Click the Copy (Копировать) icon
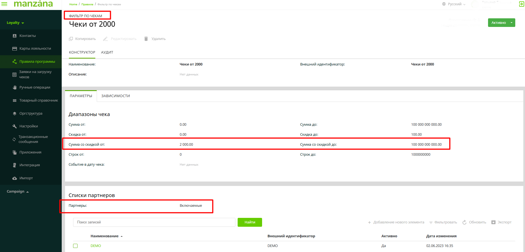Viewport: 525px width, 252px height. click(x=71, y=39)
